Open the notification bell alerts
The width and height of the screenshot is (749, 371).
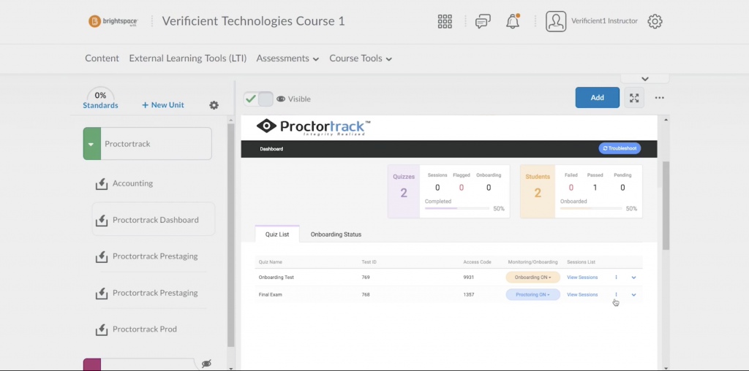pyautogui.click(x=513, y=21)
